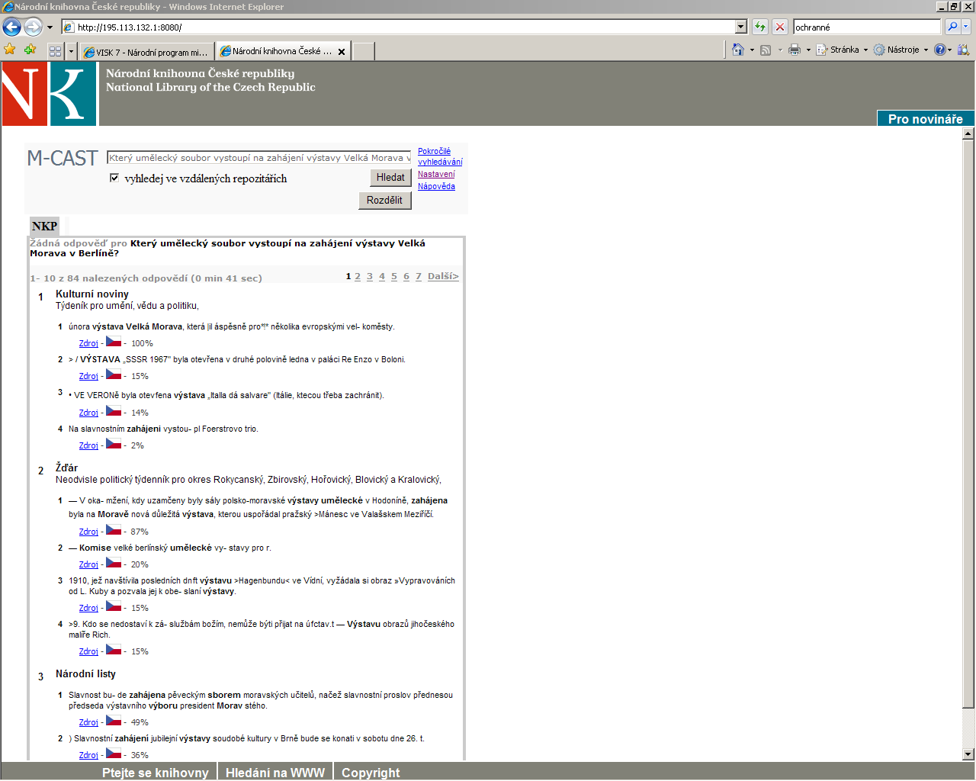The image size is (976, 781).
Task: Go to results page 3
Action: pos(370,276)
